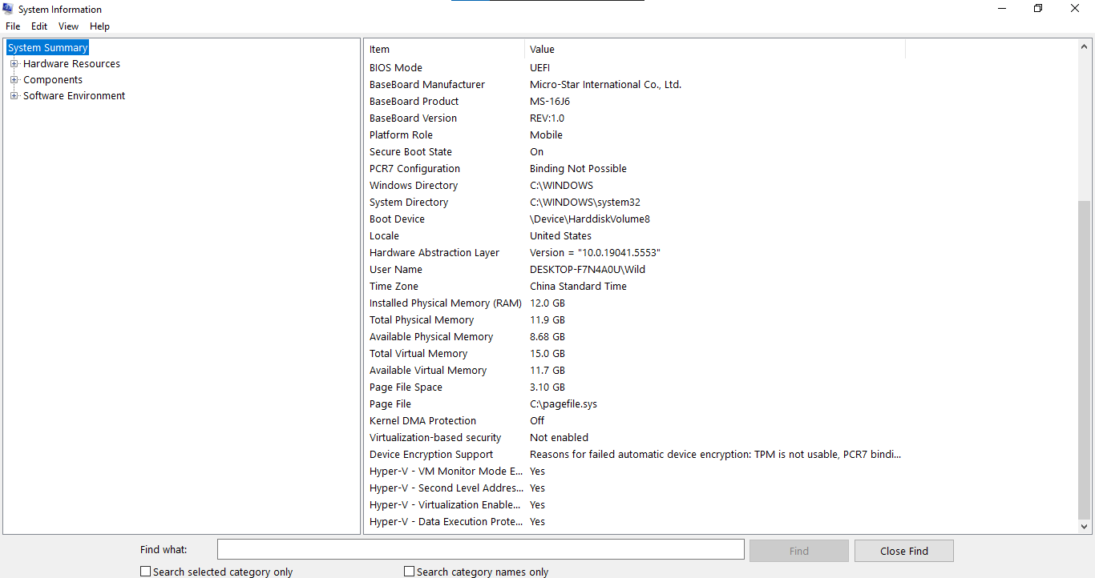Viewport: 1095px width, 578px height.
Task: Click the China Standard Time value
Action: 578,287
